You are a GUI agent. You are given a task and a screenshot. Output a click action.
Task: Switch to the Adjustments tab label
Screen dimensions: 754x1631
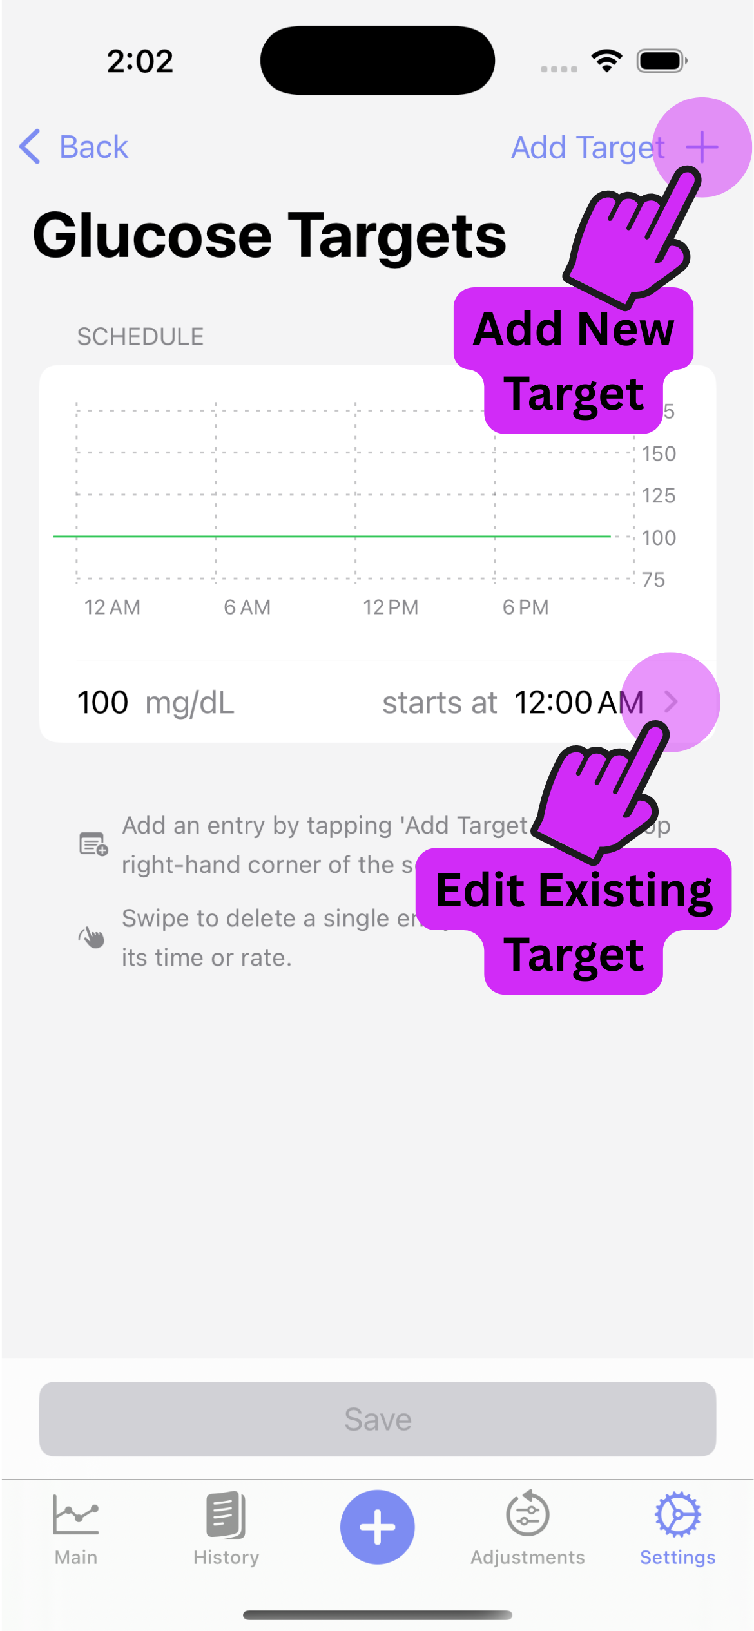pyautogui.click(x=527, y=1558)
